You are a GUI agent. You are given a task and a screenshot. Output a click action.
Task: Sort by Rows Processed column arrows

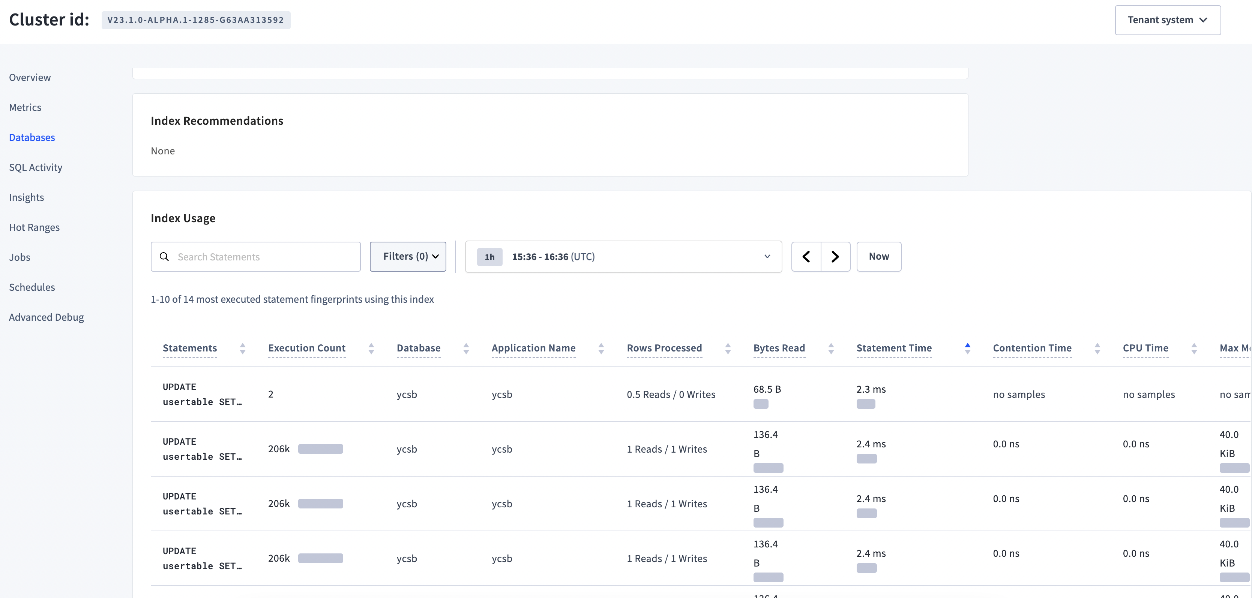pyautogui.click(x=728, y=348)
